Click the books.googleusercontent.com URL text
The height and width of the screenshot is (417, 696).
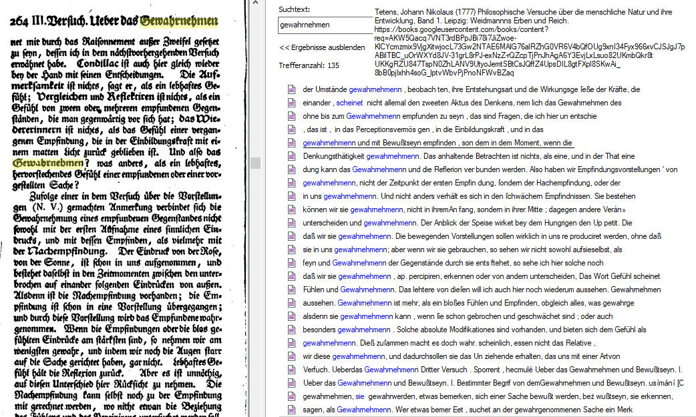(530, 51)
